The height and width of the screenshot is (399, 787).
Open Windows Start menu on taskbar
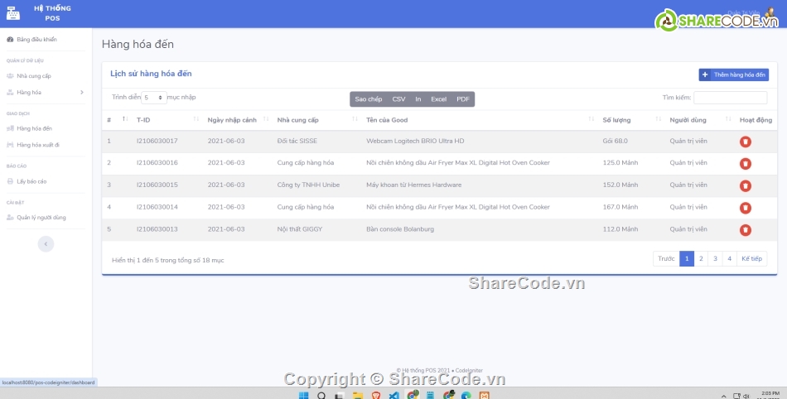click(303, 394)
